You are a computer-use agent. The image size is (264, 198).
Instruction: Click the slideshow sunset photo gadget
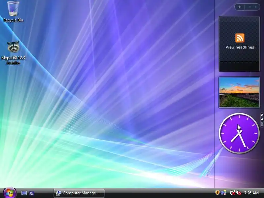[239, 92]
